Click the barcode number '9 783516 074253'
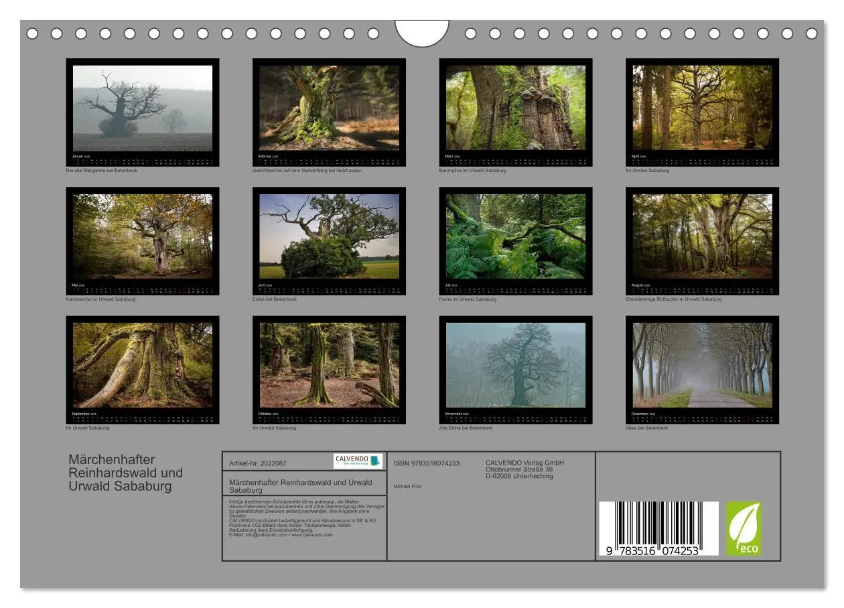The width and height of the screenshot is (844, 608). (652, 551)
